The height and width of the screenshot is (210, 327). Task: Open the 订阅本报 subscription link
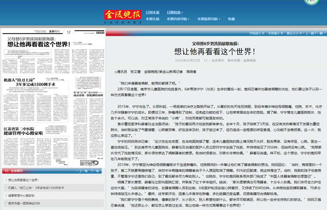152,13
